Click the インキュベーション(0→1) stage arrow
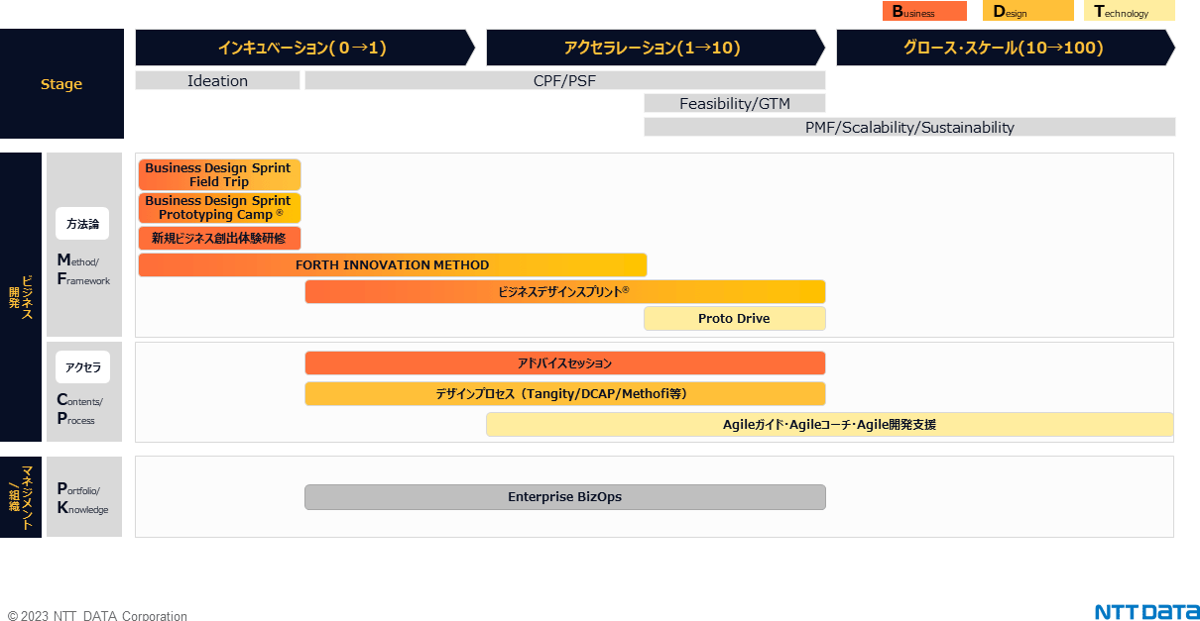This screenshot has width=1200, height=621. point(305,48)
